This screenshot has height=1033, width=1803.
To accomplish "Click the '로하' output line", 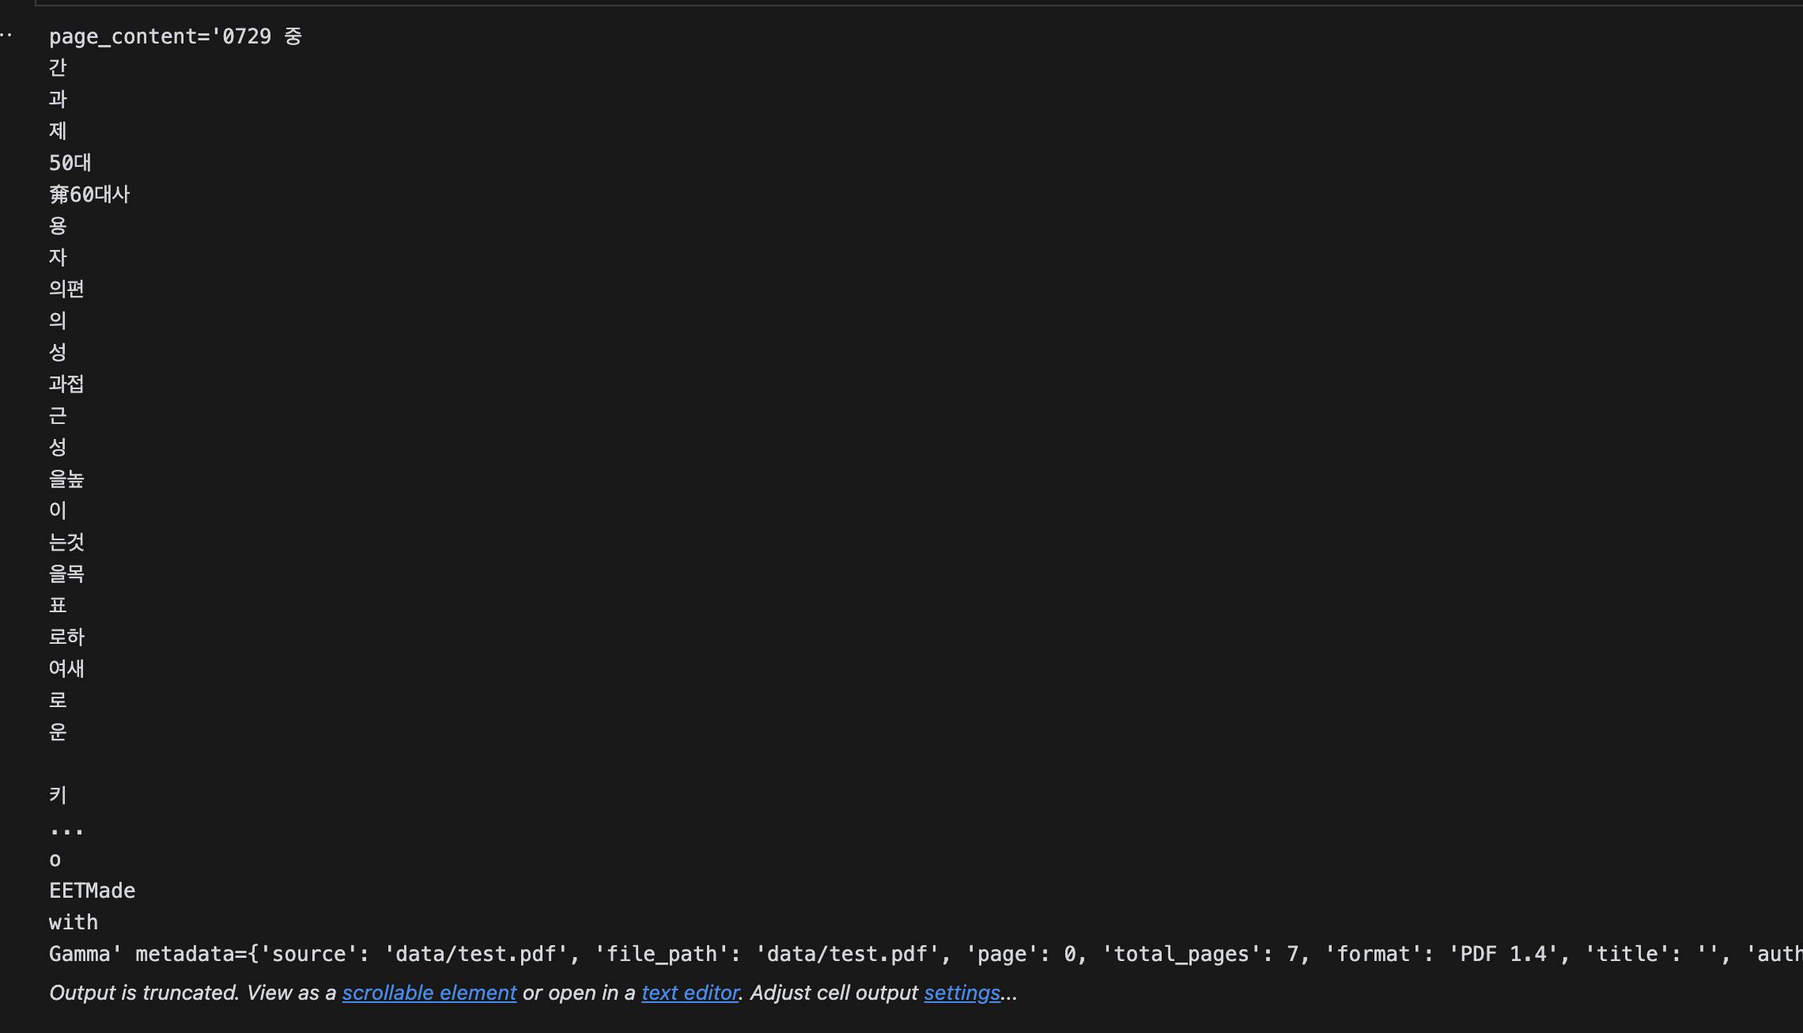I will point(66,638).
